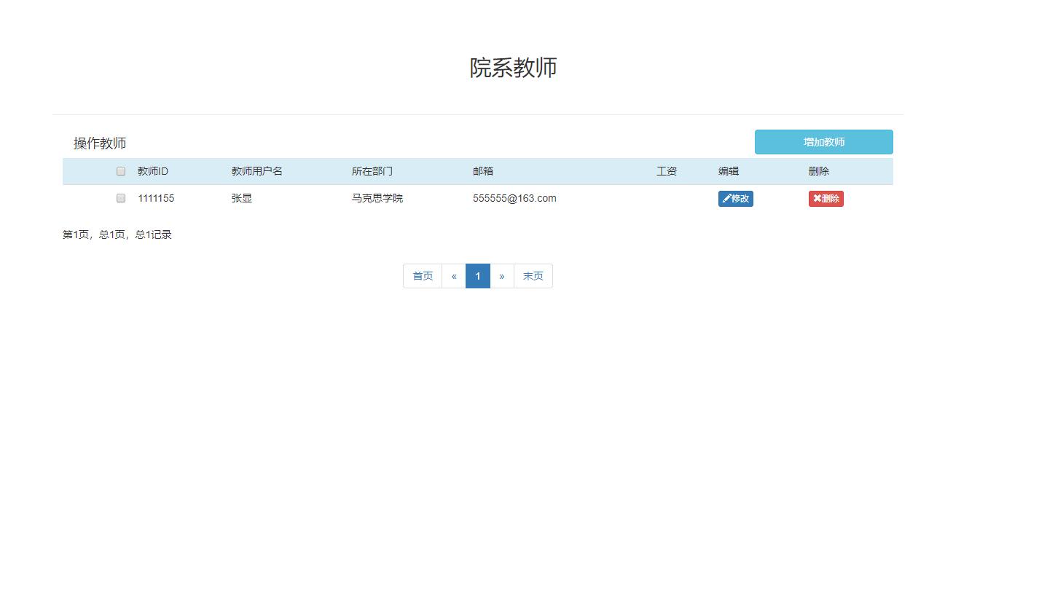1039x592 pixels.
Task: Click the pen icon on the 修改 button
Action: [x=725, y=198]
